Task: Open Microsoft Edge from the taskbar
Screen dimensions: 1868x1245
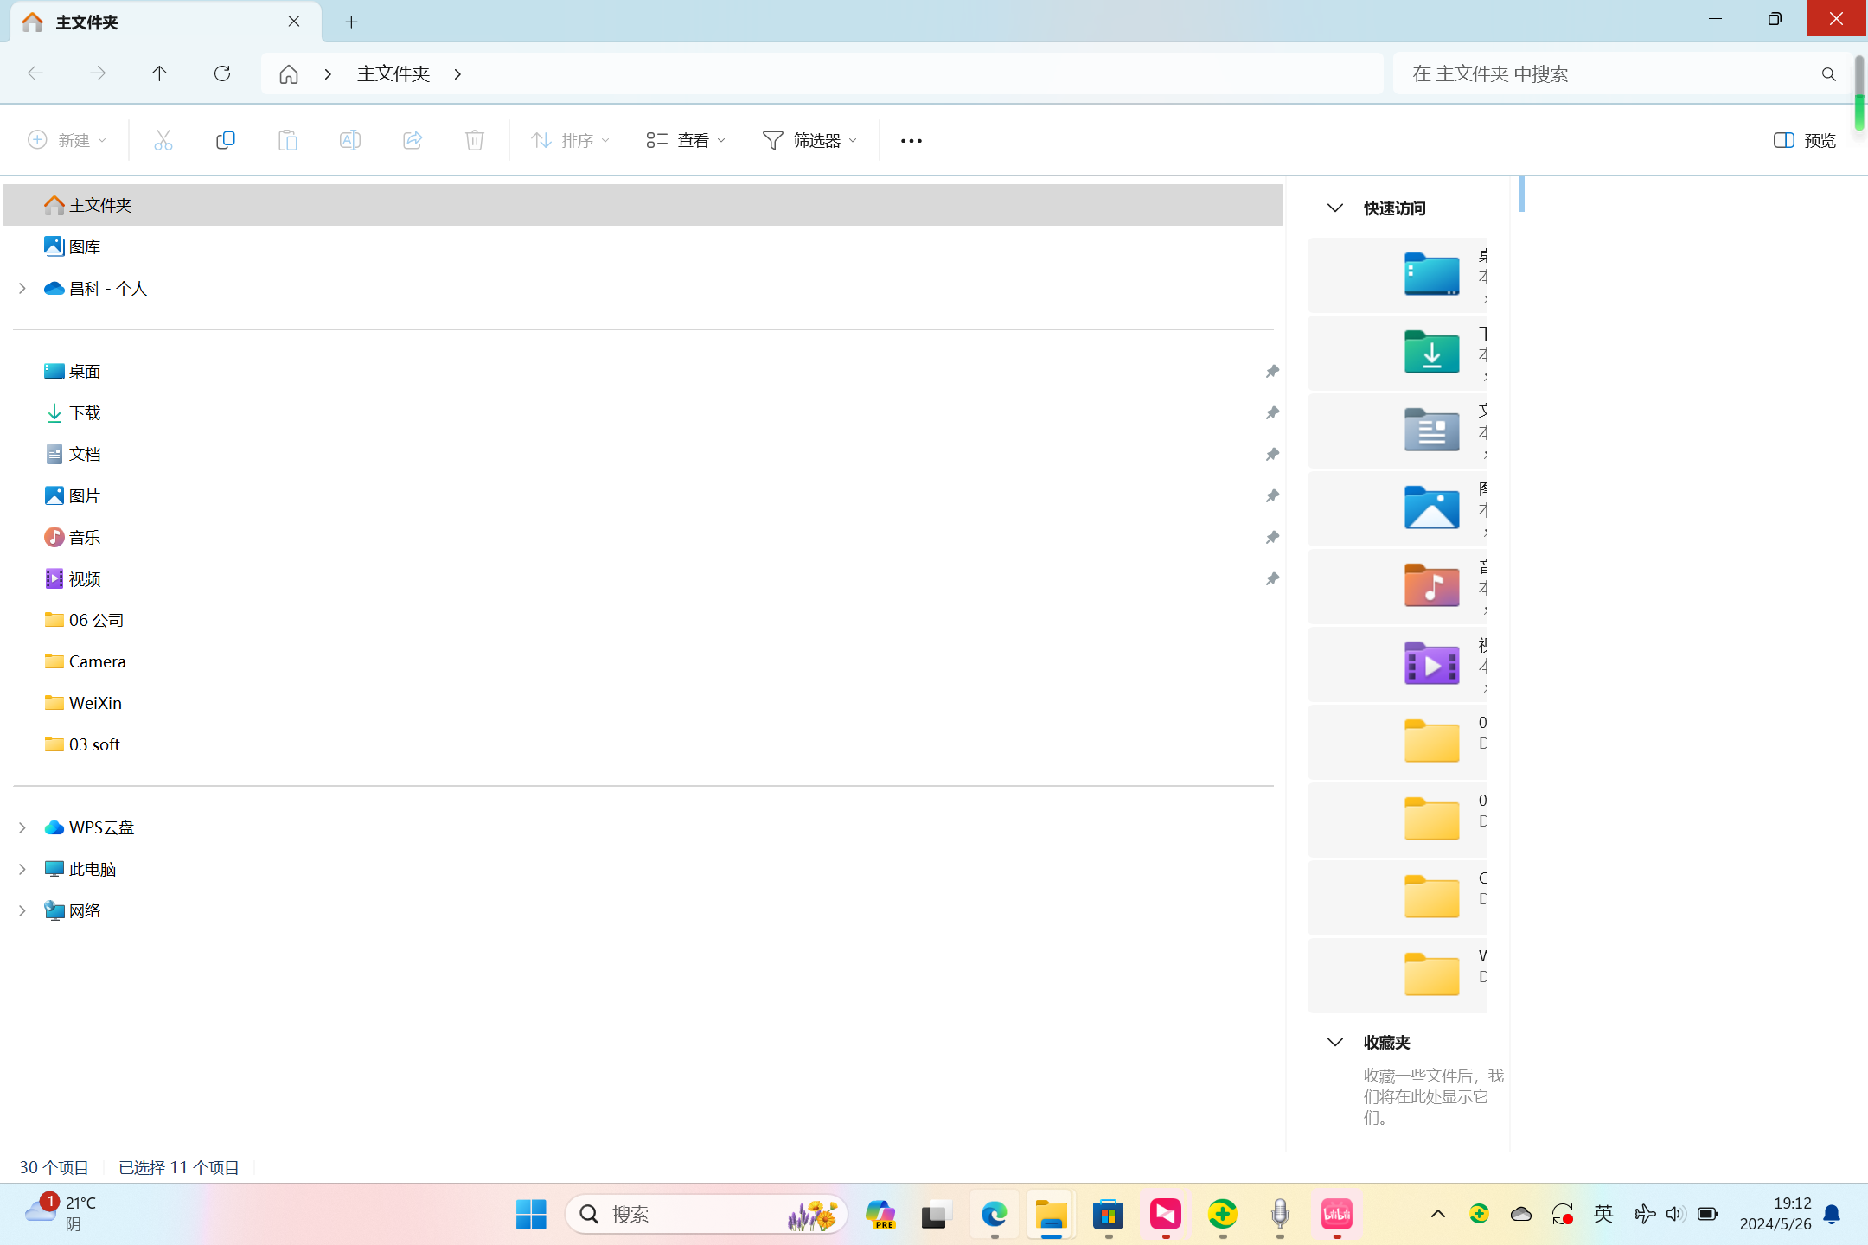Action: pos(994,1215)
